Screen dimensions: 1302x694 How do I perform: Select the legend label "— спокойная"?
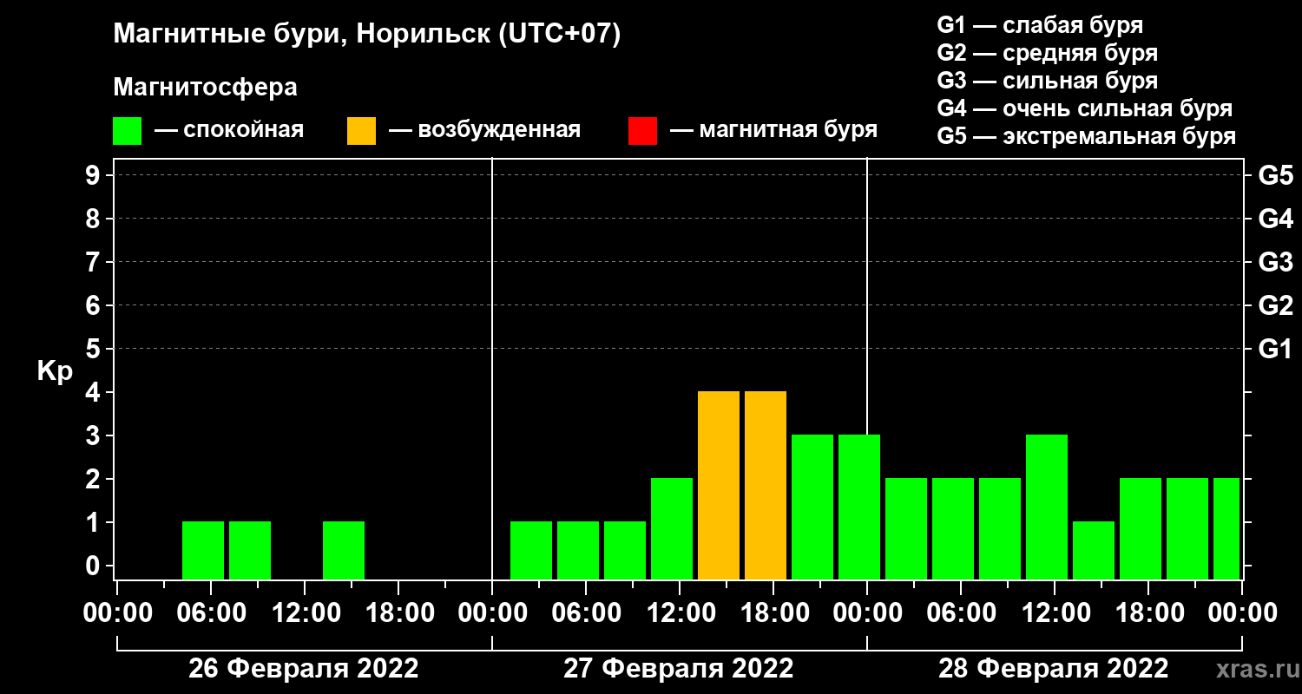pos(229,130)
